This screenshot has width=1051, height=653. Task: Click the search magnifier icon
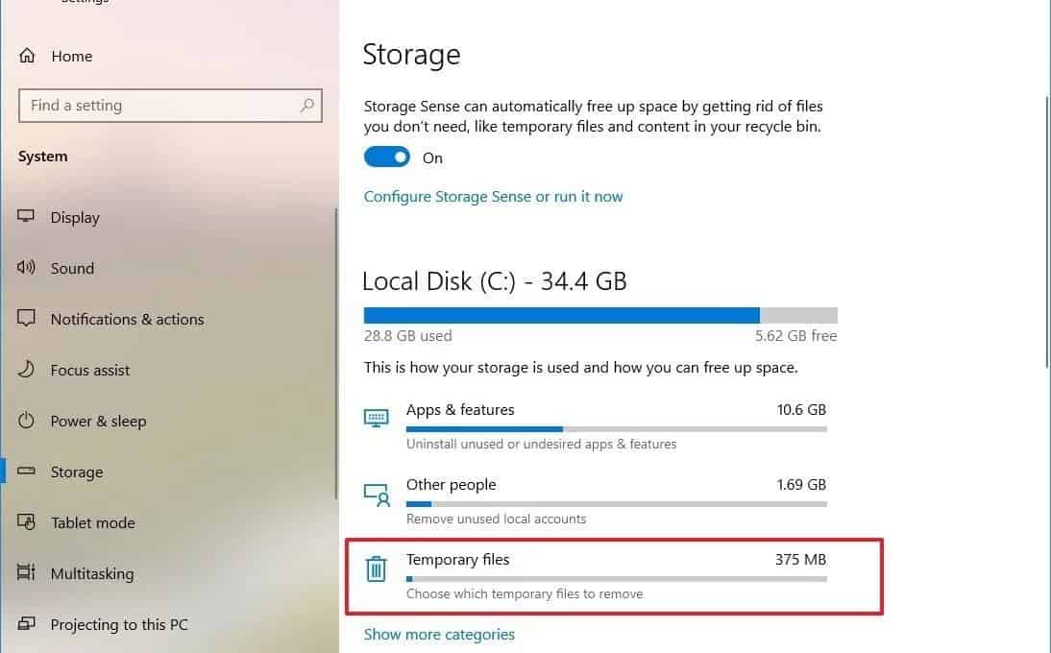pos(307,105)
